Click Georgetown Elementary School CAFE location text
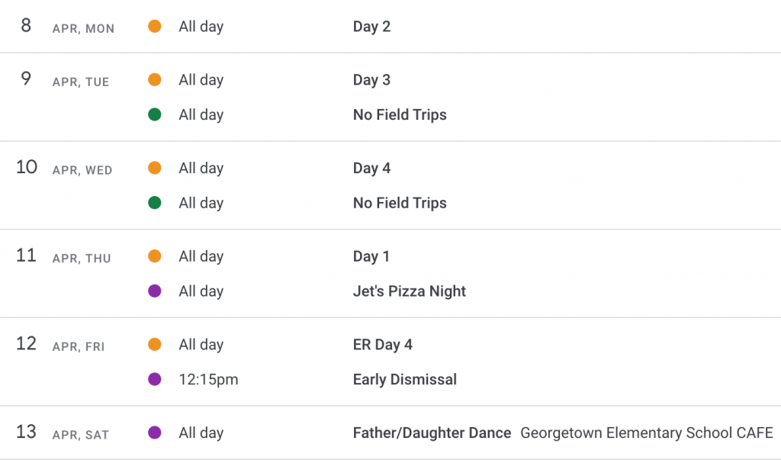The height and width of the screenshot is (463, 781). [647, 432]
